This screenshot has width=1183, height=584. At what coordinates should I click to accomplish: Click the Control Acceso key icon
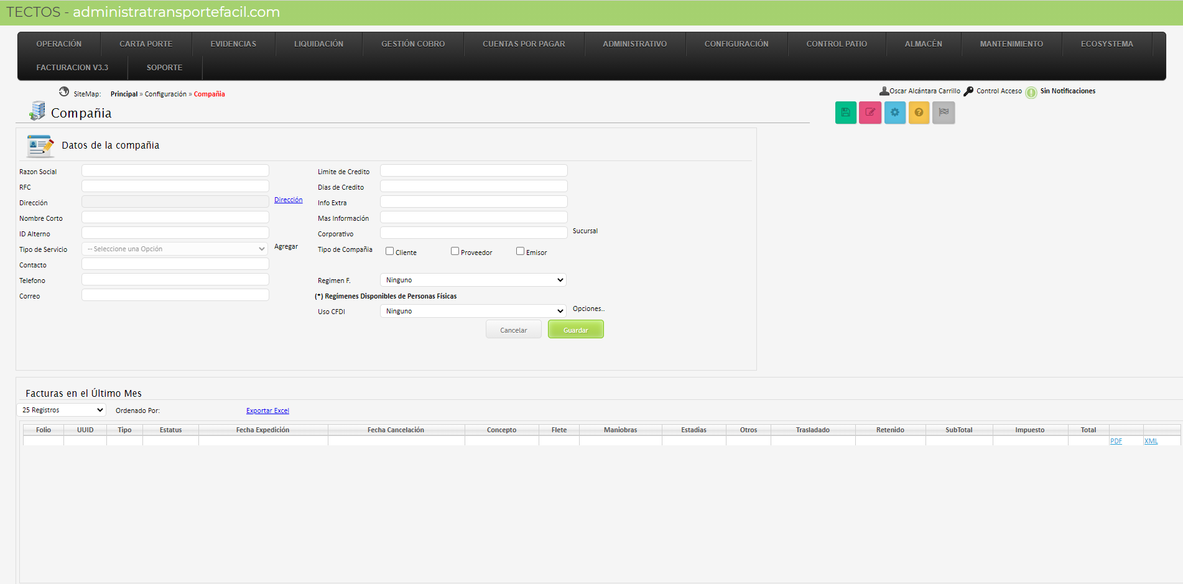(968, 91)
